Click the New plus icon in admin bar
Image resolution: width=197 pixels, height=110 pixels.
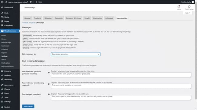[x=37, y=2]
